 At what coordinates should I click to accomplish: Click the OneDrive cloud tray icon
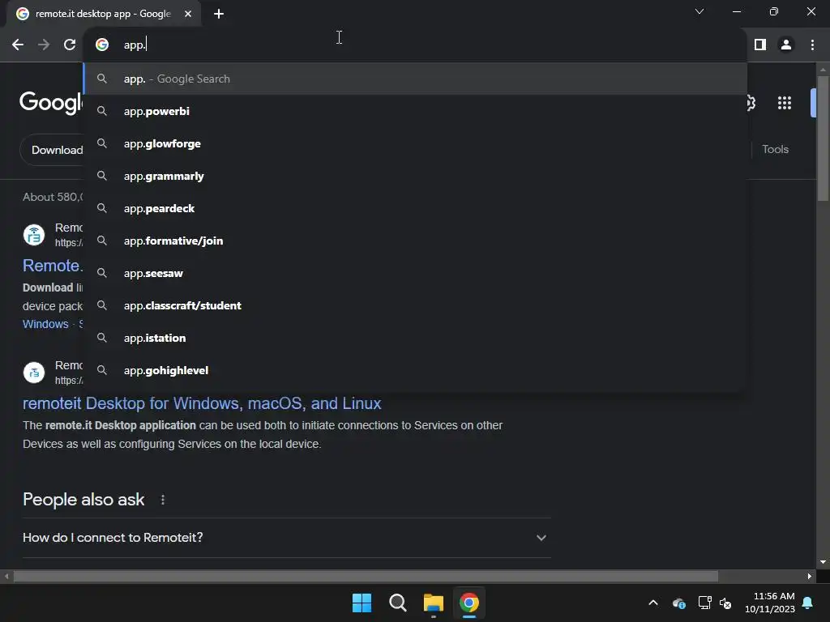(x=678, y=603)
